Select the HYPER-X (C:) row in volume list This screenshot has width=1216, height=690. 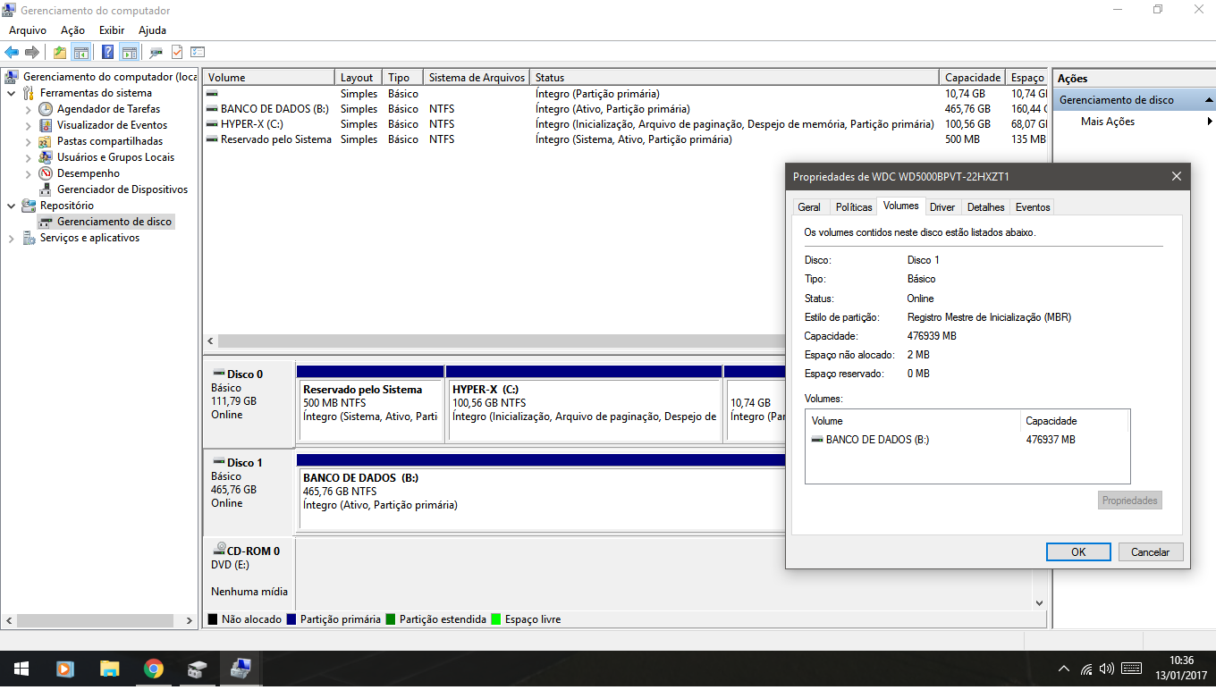pos(626,124)
